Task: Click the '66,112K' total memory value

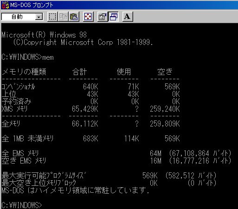Action: point(85,124)
